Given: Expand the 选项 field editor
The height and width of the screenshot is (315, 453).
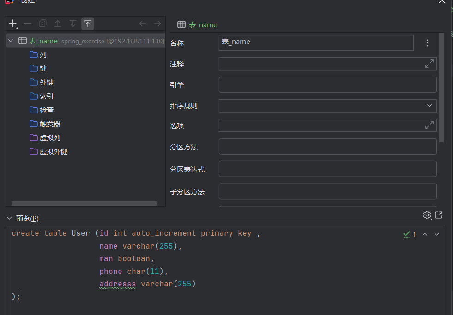Looking at the screenshot, I should 429,125.
